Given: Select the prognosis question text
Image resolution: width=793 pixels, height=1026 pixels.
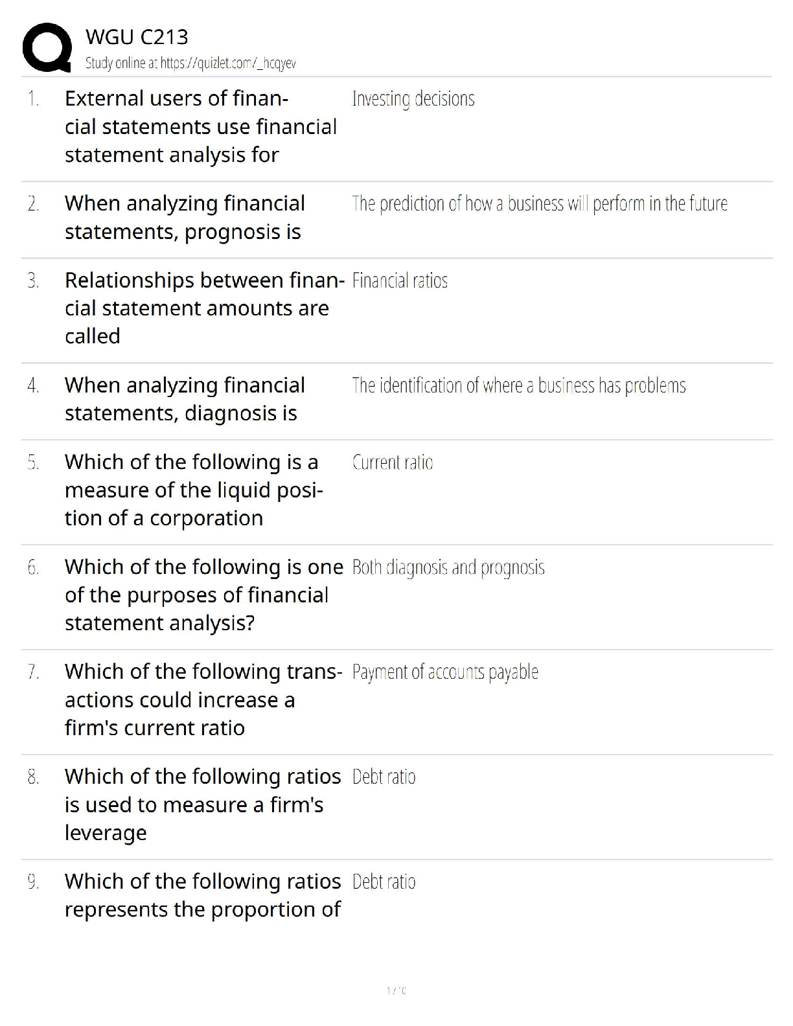Looking at the screenshot, I should tap(185, 218).
